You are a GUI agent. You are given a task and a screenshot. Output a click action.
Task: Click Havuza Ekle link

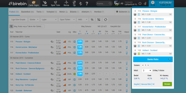(x=146, y=84)
